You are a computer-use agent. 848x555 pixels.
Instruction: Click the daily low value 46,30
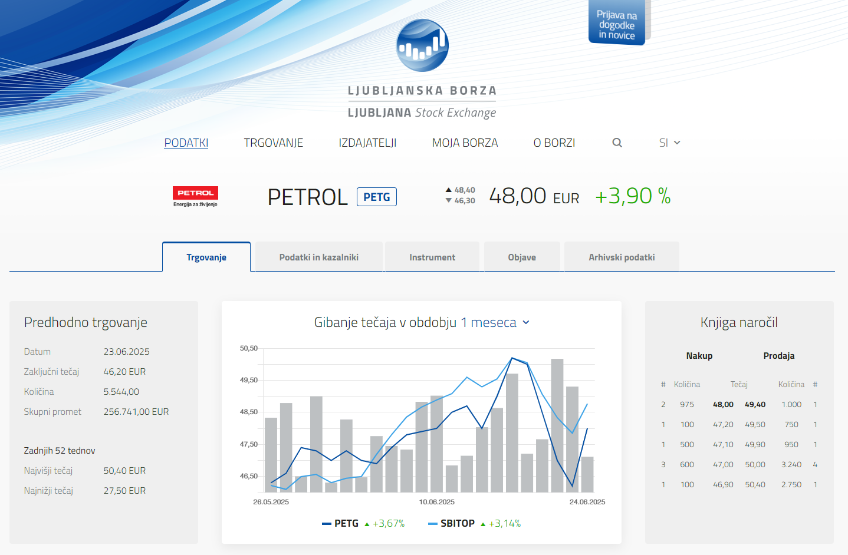(465, 201)
